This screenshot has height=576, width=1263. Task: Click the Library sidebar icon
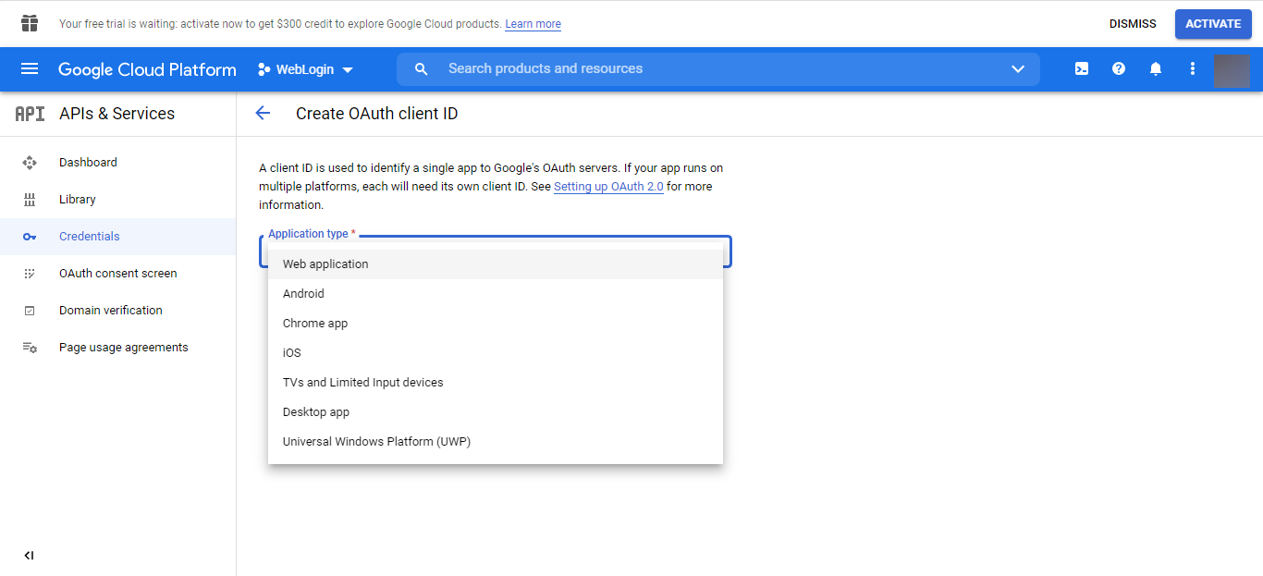point(30,200)
